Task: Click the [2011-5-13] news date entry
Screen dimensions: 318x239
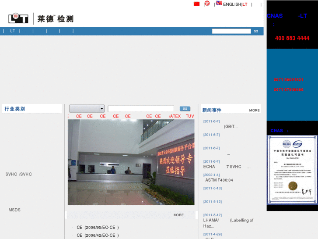Action: coord(212,189)
